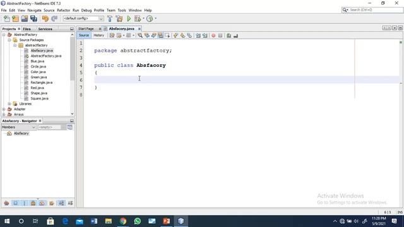Open the Refactor menu
Viewport: 404px width, 227px height.
point(63,10)
